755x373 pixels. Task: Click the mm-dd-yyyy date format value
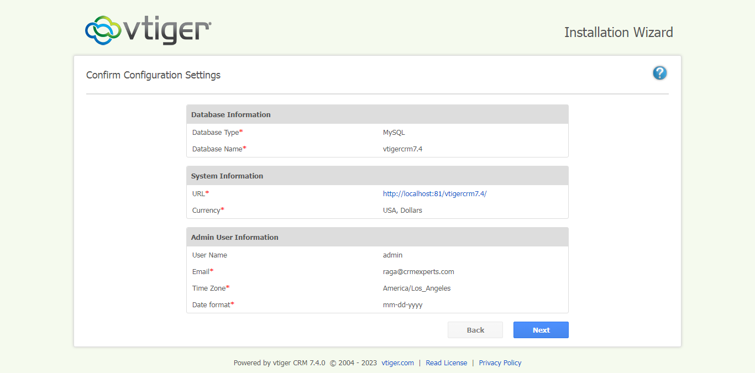click(402, 304)
